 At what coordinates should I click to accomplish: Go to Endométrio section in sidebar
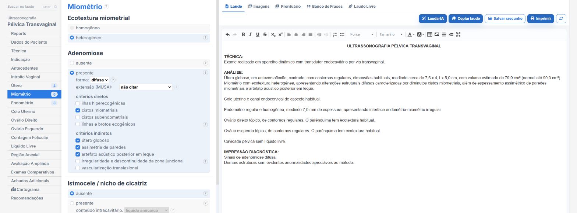tap(34, 103)
